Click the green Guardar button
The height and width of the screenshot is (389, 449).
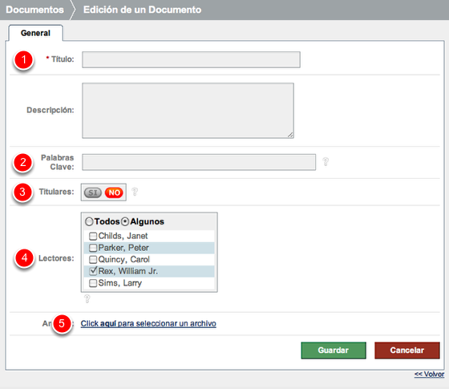[334, 350]
